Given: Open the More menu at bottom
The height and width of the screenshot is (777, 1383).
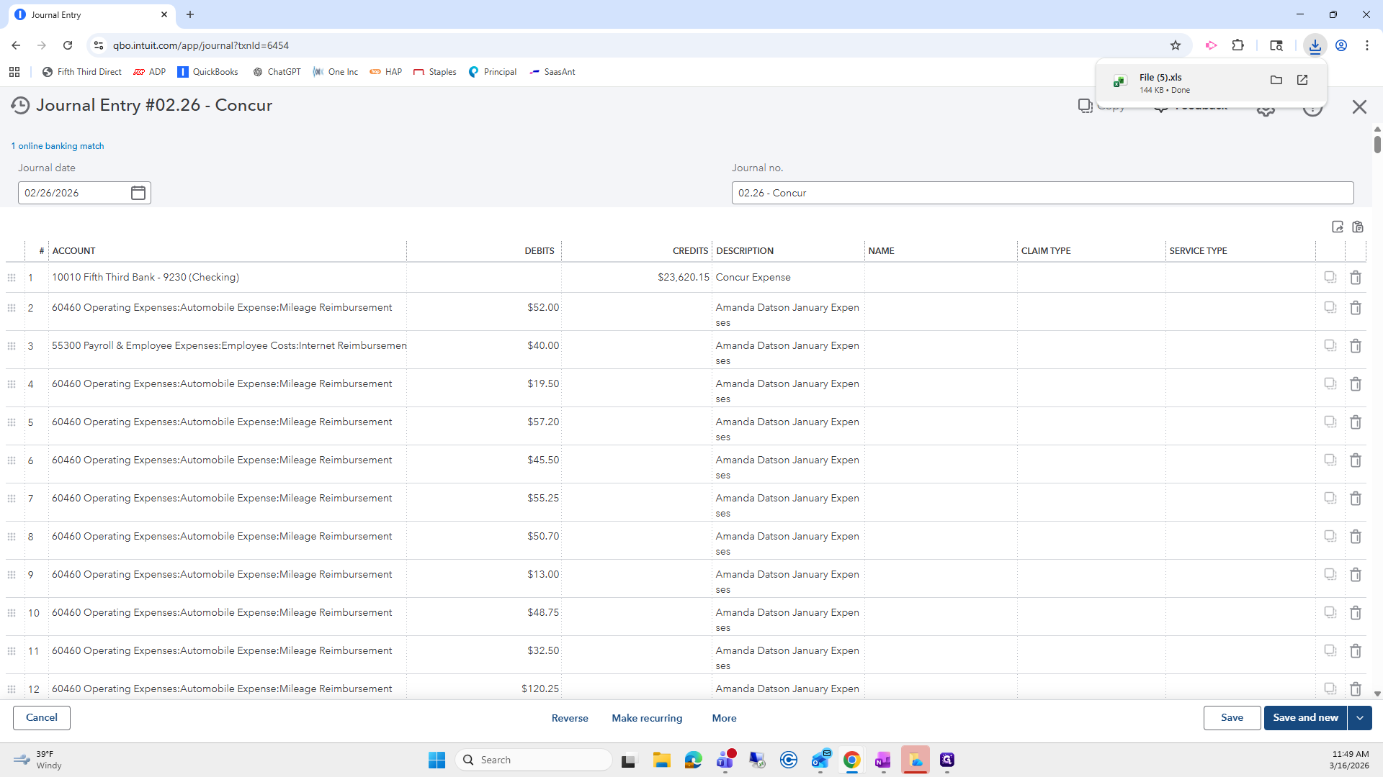Looking at the screenshot, I should (724, 719).
